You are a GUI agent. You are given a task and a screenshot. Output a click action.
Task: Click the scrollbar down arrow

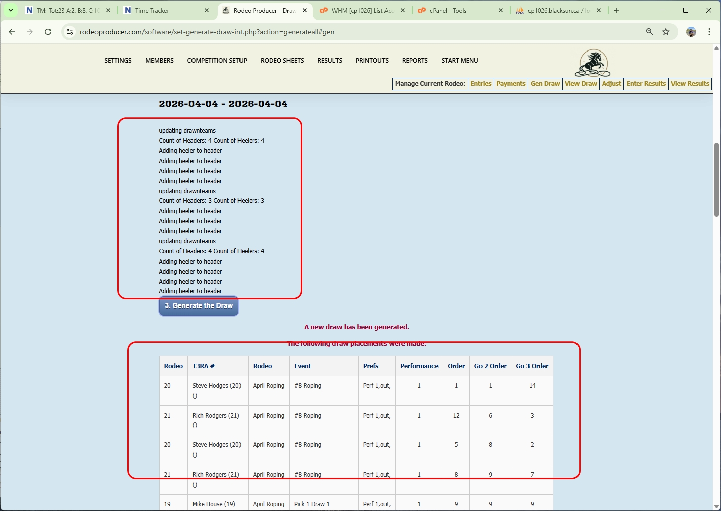point(716,506)
